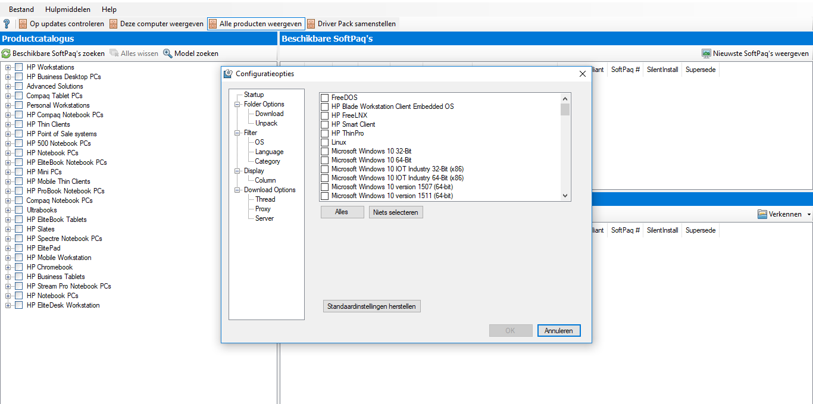Open the Bestand menu

tap(21, 10)
